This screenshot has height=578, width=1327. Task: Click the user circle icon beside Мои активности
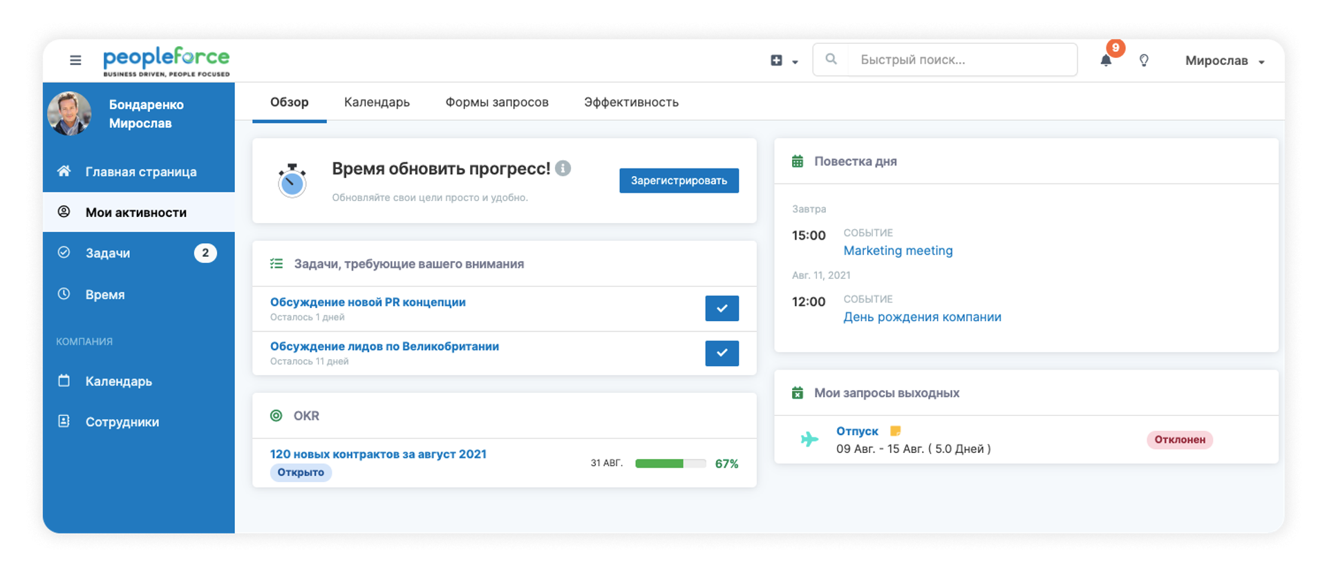point(64,211)
